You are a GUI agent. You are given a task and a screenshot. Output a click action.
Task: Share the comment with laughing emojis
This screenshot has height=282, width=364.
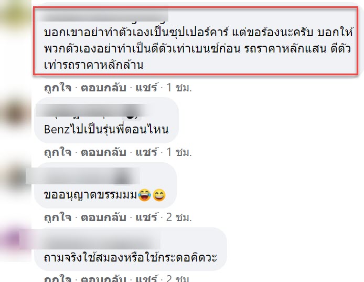pos(146,217)
